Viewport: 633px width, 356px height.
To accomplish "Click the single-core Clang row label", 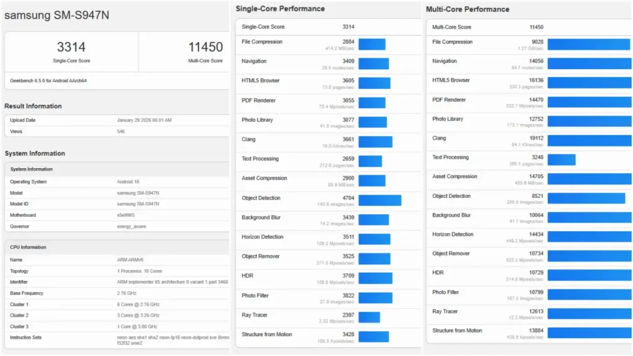I will point(249,140).
